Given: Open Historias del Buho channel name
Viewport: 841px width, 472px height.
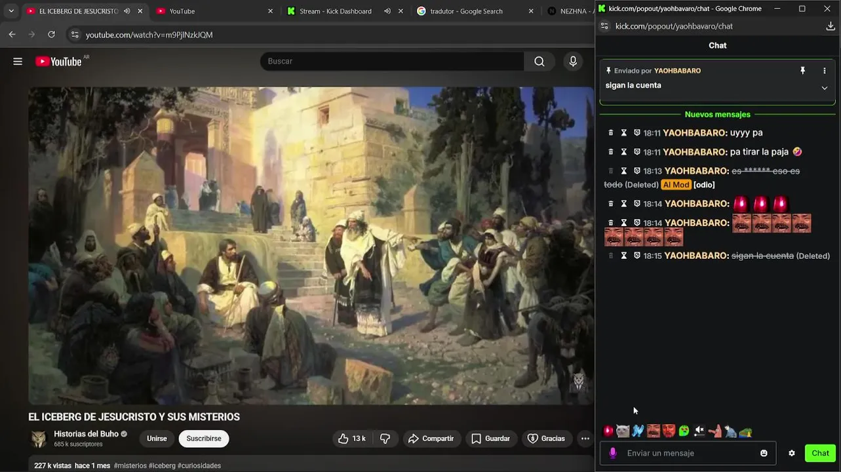Looking at the screenshot, I should (86, 434).
